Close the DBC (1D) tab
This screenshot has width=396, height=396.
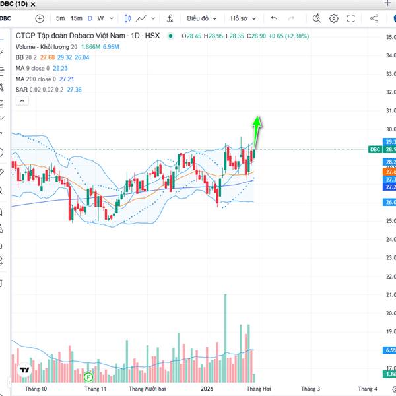coord(33,4)
